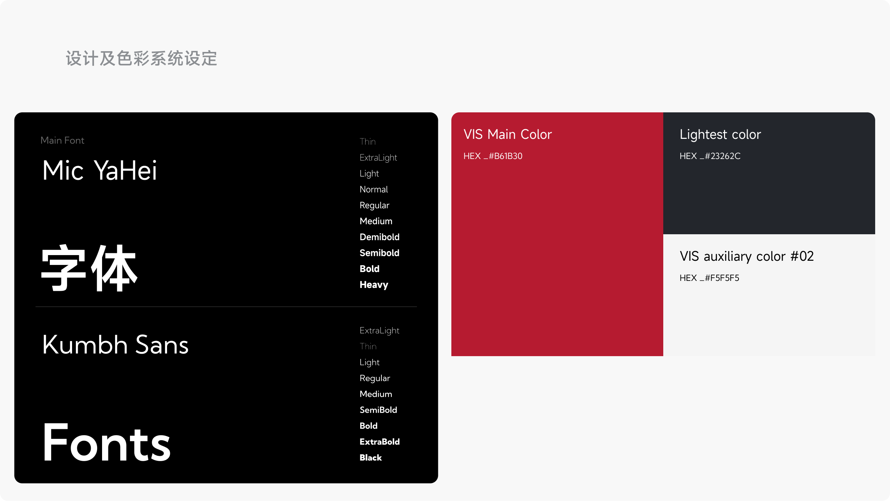Click the Lightest color title text
The image size is (890, 501).
(720, 135)
